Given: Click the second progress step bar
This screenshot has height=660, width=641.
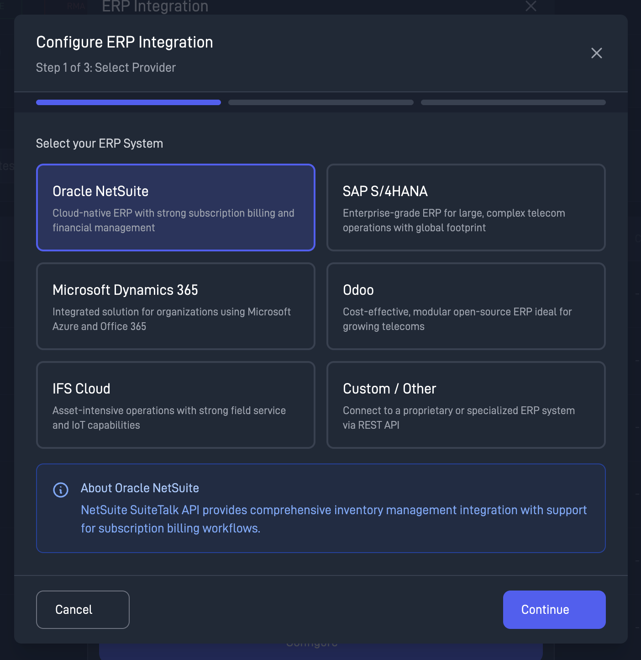Looking at the screenshot, I should click(x=321, y=102).
